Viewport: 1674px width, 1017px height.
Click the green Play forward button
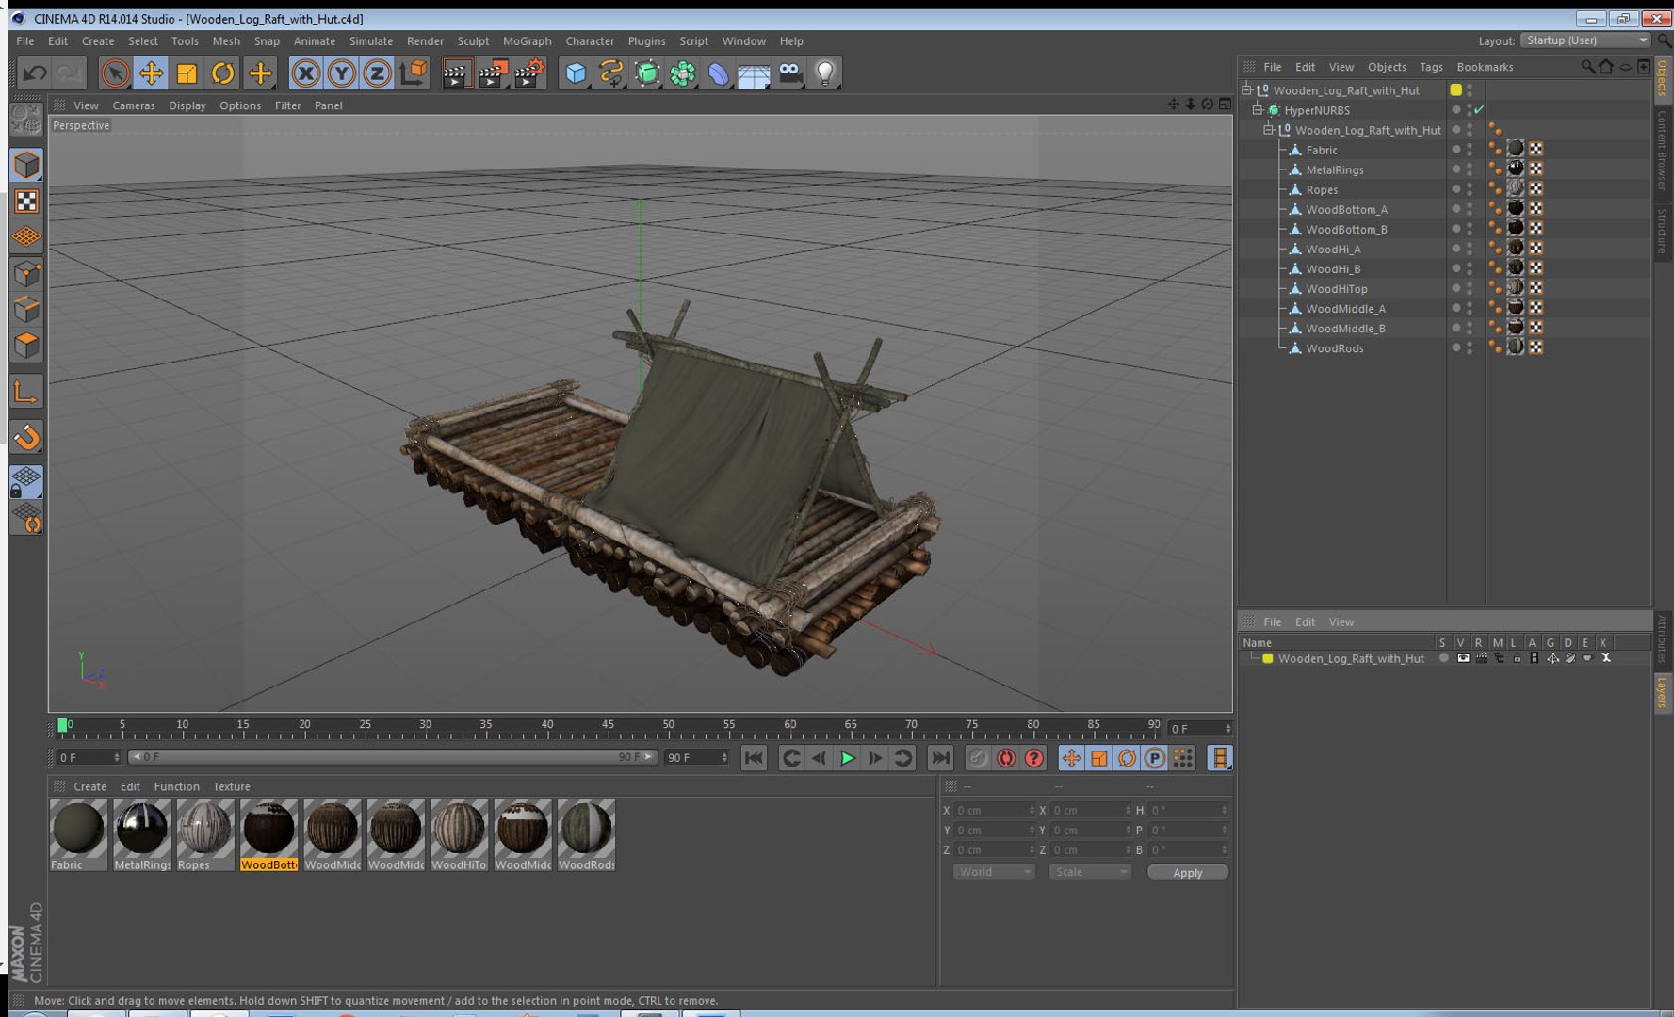pos(847,758)
